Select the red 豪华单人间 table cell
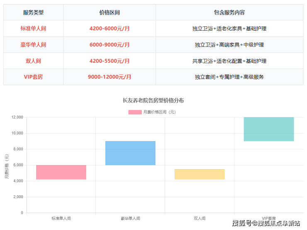This screenshot has width=307, height=230. [x=33, y=45]
